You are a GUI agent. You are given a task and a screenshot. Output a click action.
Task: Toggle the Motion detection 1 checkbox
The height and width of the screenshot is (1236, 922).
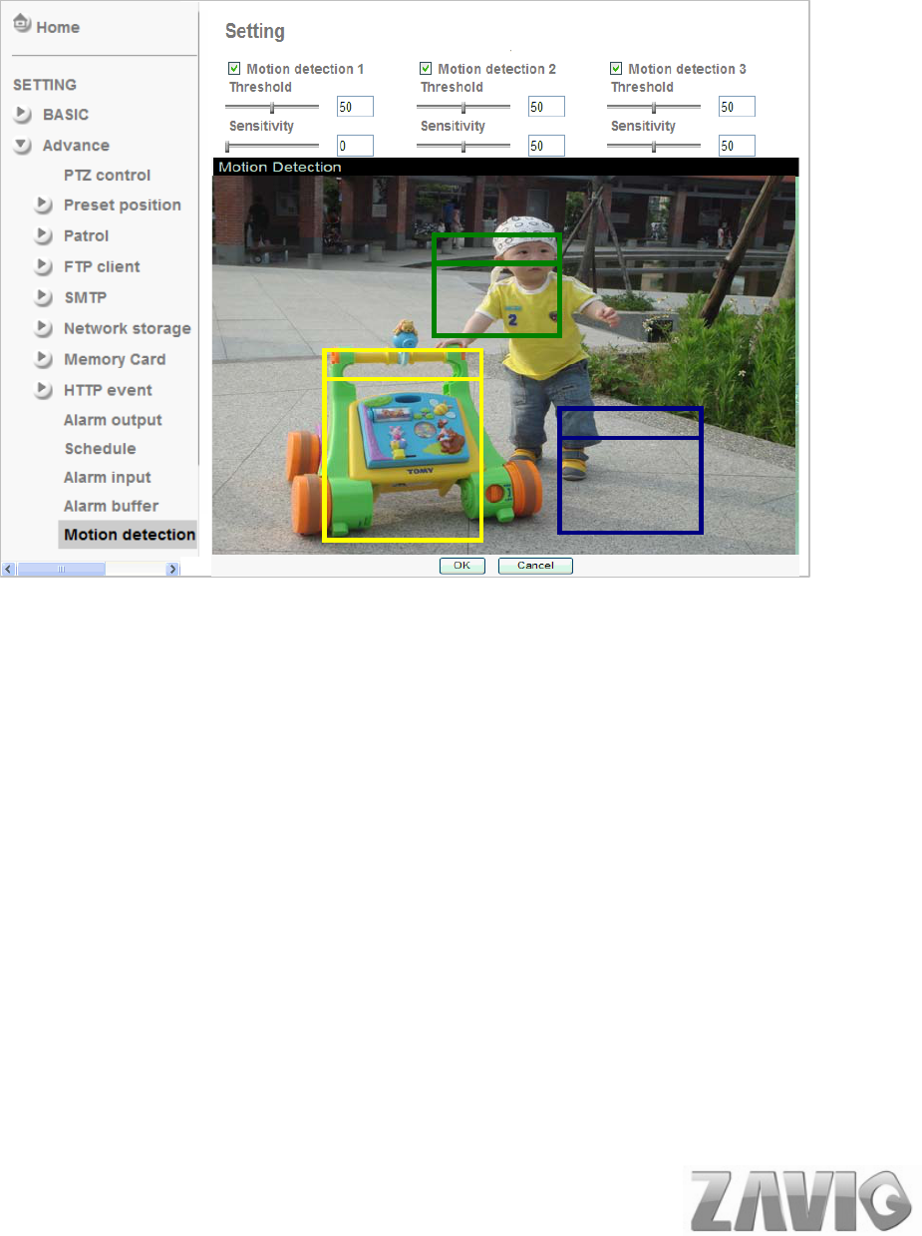point(234,69)
